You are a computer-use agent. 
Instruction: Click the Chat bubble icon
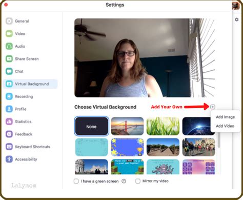9,71
